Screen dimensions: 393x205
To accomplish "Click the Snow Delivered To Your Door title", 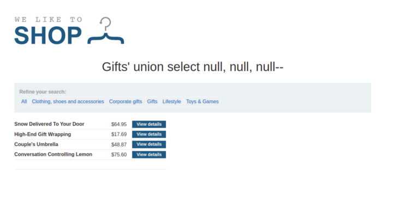I will (49, 124).
